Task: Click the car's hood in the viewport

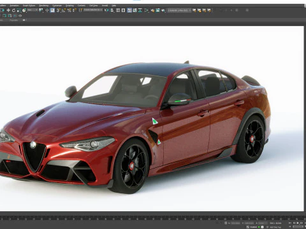Action: coord(72,120)
